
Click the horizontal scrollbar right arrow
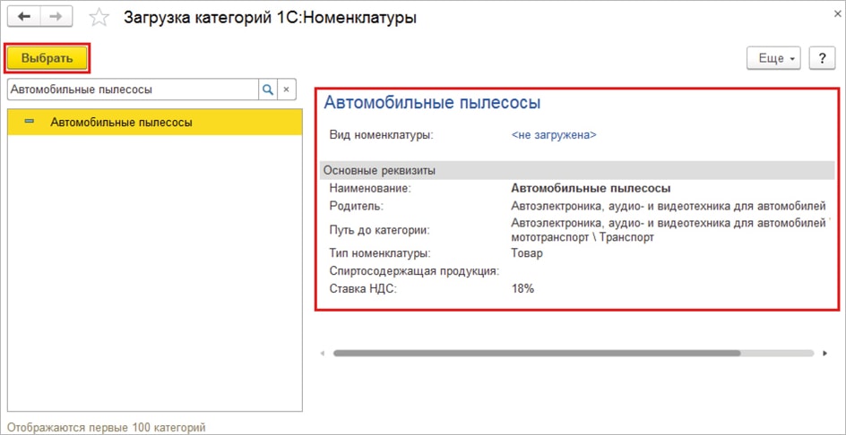point(824,354)
